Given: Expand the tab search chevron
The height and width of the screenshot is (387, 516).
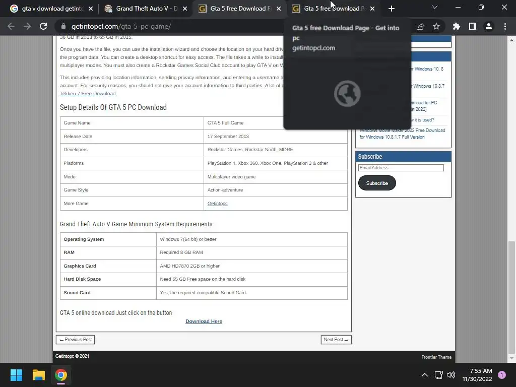Looking at the screenshot, I should pos(435,7).
